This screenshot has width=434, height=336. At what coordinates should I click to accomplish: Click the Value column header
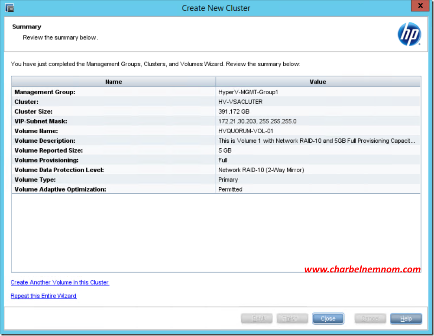click(x=318, y=82)
